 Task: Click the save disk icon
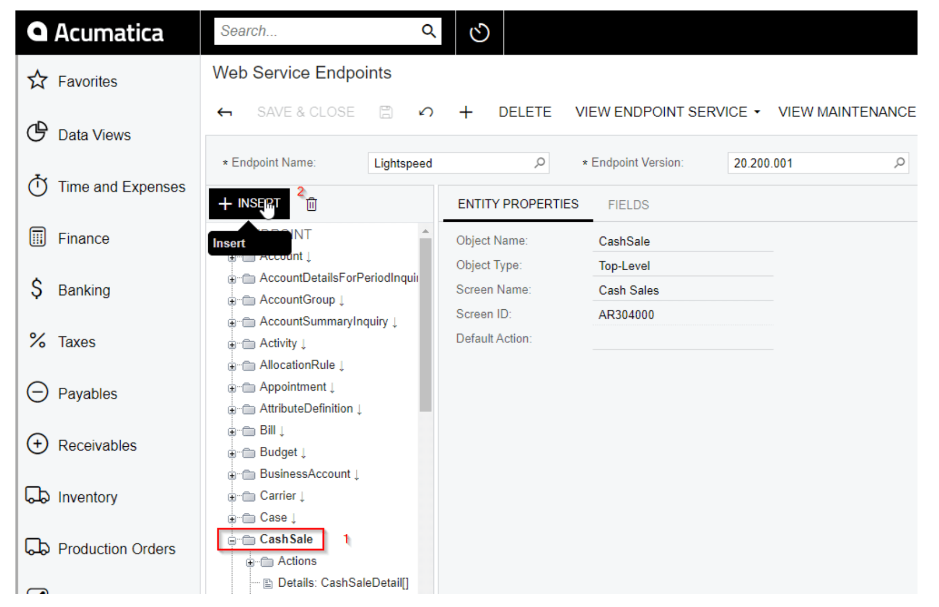386,112
